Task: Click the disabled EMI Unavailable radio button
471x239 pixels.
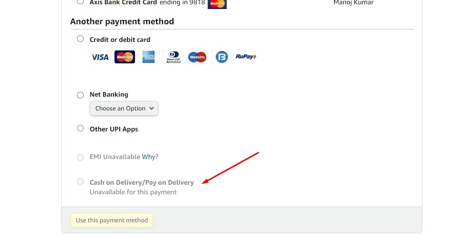Action: pos(80,158)
